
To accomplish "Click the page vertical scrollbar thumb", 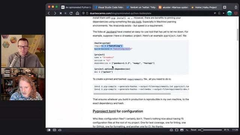I will (x=237, y=34).
